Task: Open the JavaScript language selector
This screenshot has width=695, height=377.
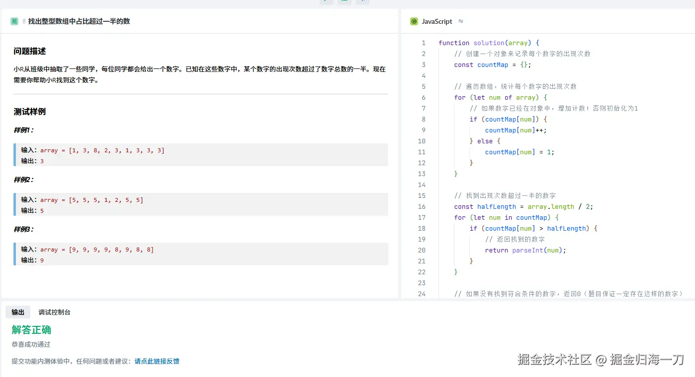Action: pos(436,21)
